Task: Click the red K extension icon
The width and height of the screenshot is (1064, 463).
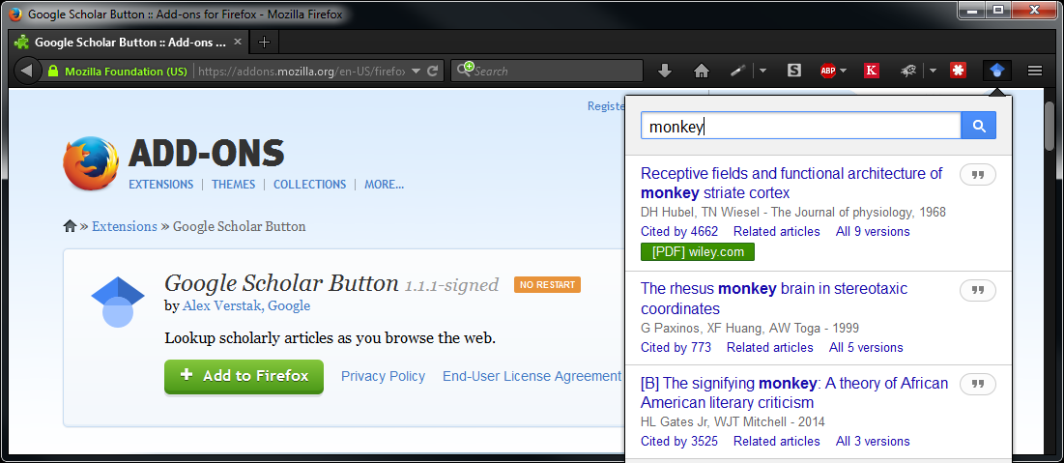Action: point(872,70)
